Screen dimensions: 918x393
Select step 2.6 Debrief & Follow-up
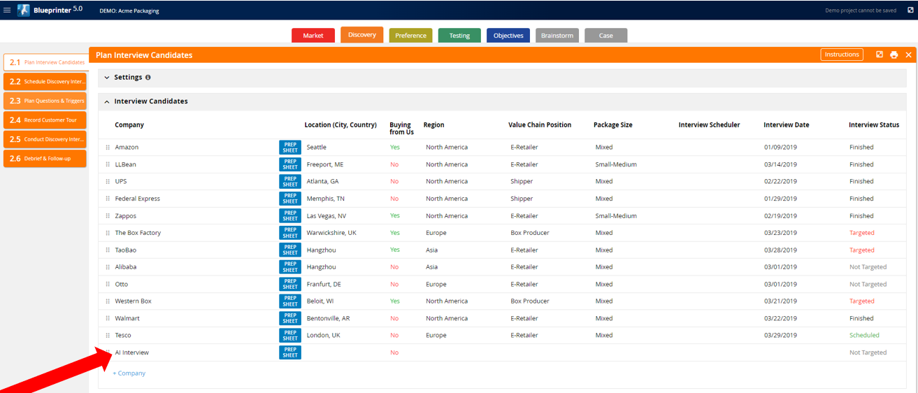[x=45, y=159]
